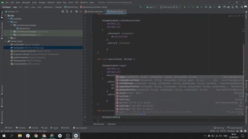Collapse the app module tree node
This screenshot has width=248, height=139.
tap(6, 15)
